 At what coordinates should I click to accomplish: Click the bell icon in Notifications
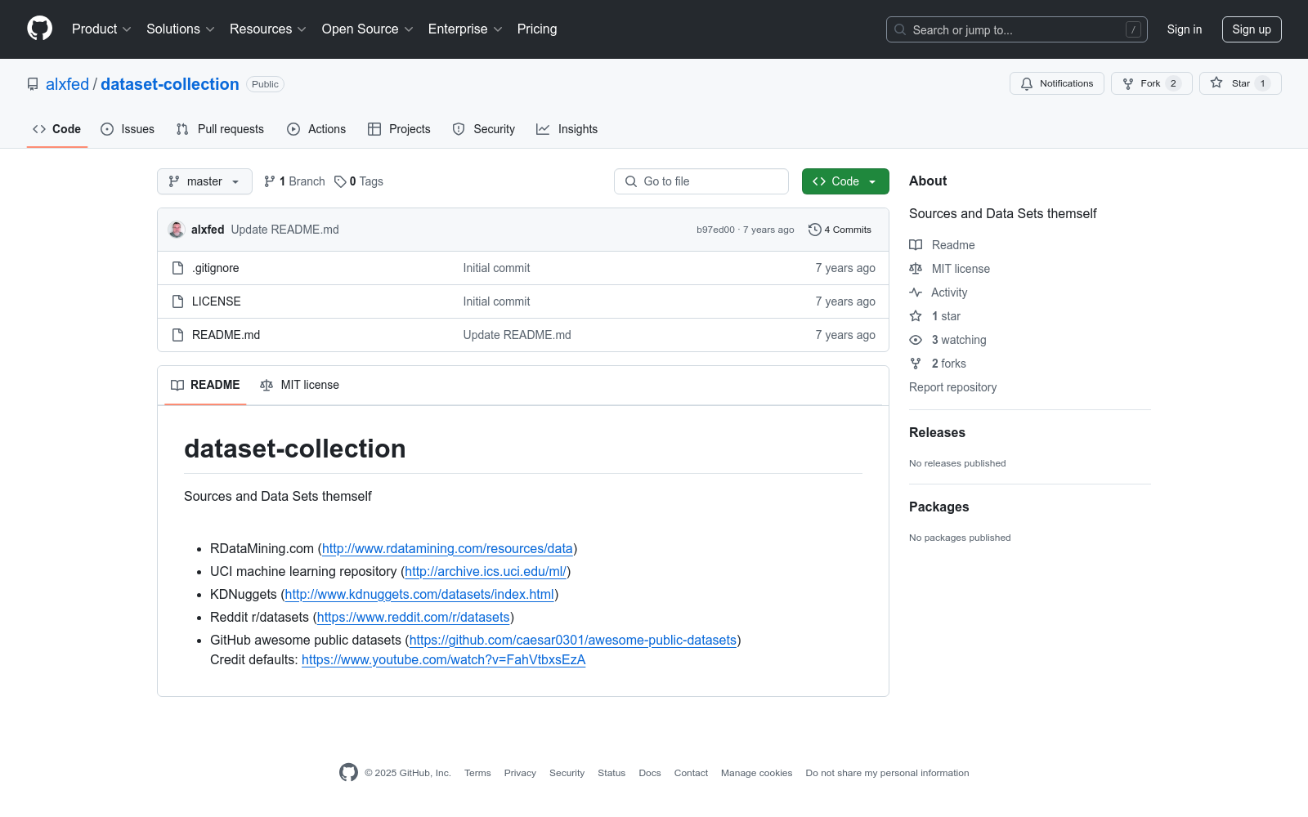[1027, 83]
